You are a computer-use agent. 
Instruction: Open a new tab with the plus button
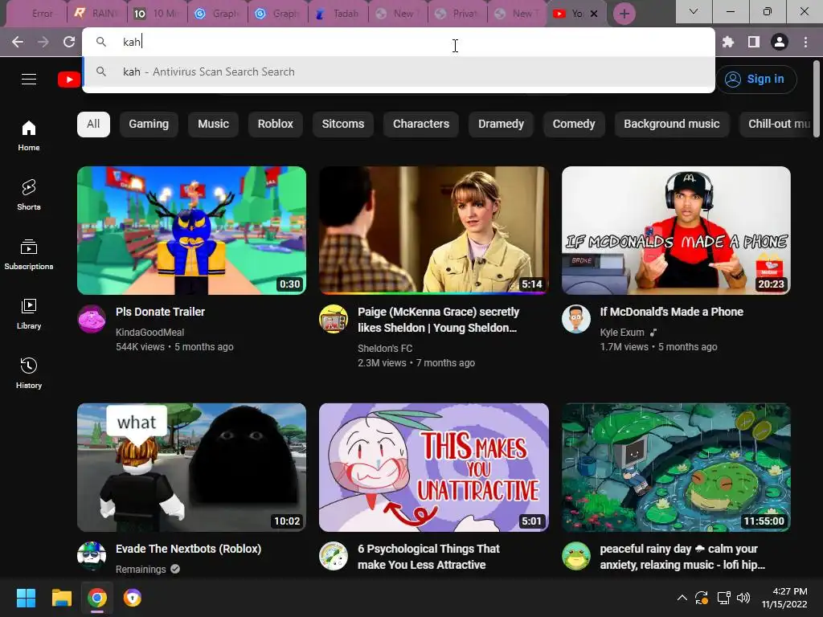coord(624,14)
